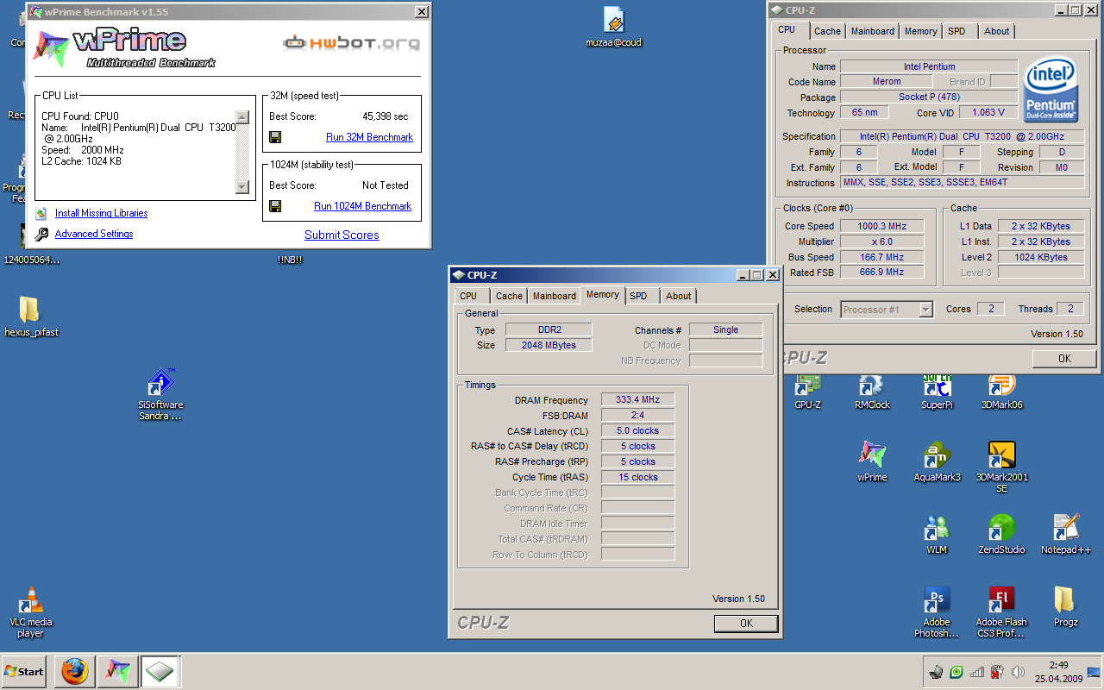The image size is (1104, 690).
Task: Open the Windows Start menu
Action: point(24,671)
